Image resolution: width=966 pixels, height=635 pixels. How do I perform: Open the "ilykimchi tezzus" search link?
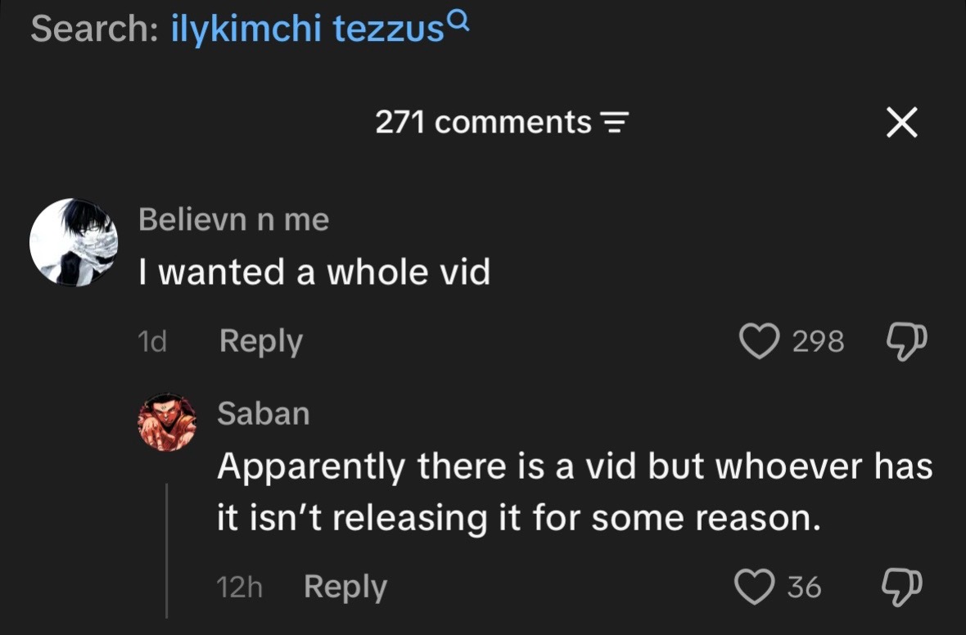click(x=308, y=29)
